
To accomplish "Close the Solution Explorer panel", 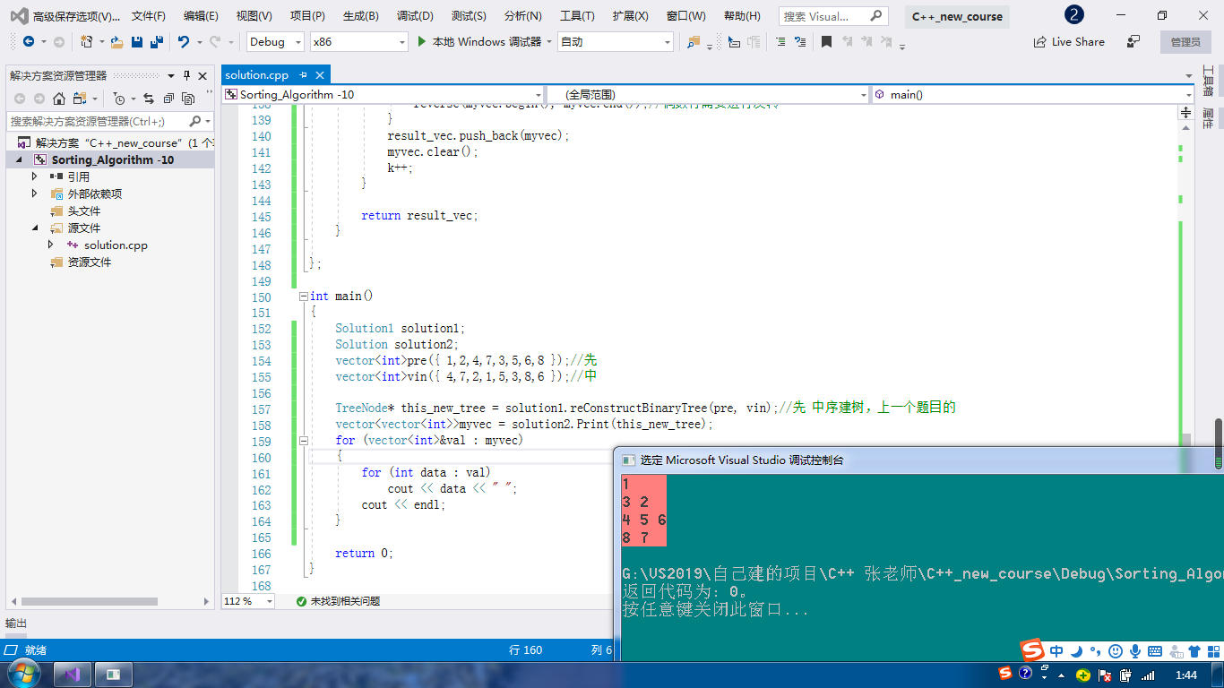I will tap(203, 75).
